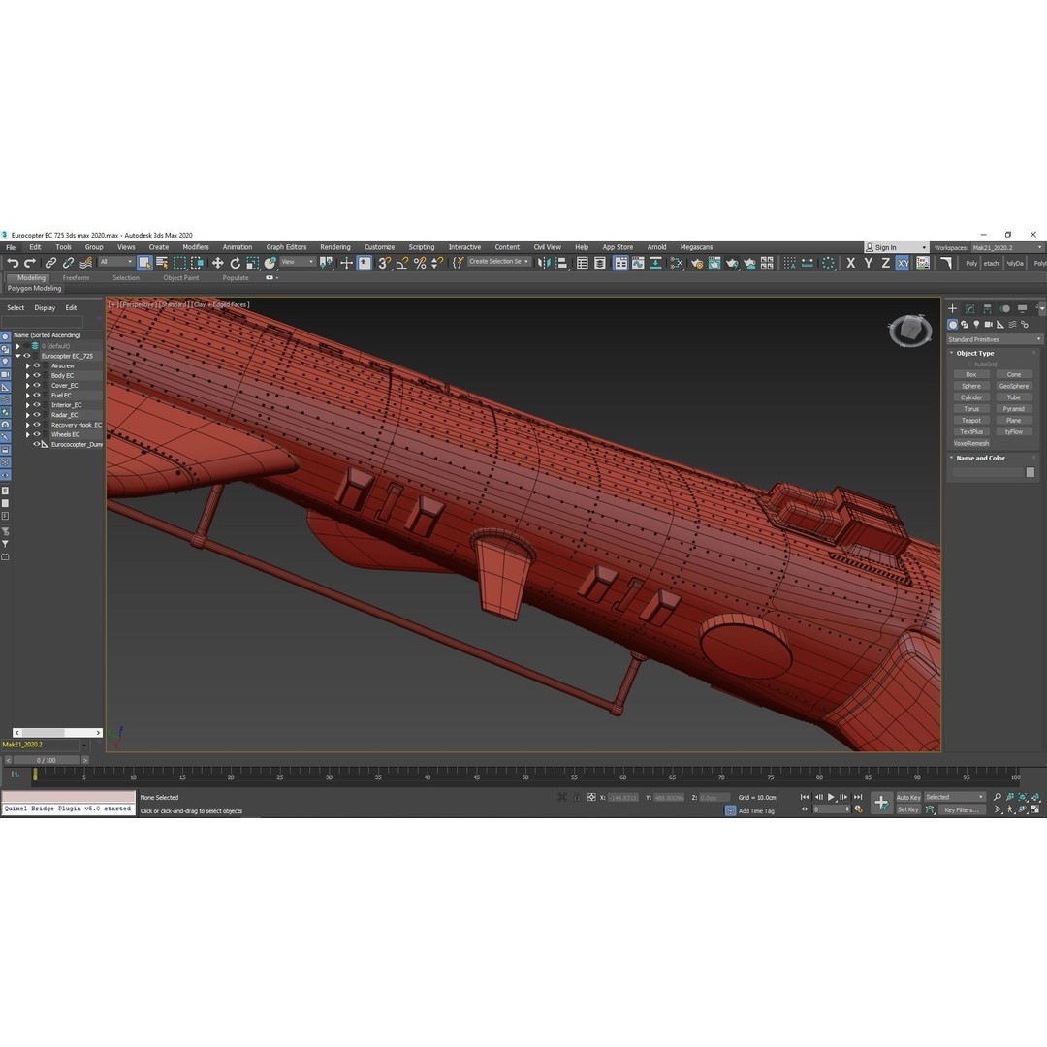
Task: Expand the Airscrew layer tree
Action: coord(28,365)
